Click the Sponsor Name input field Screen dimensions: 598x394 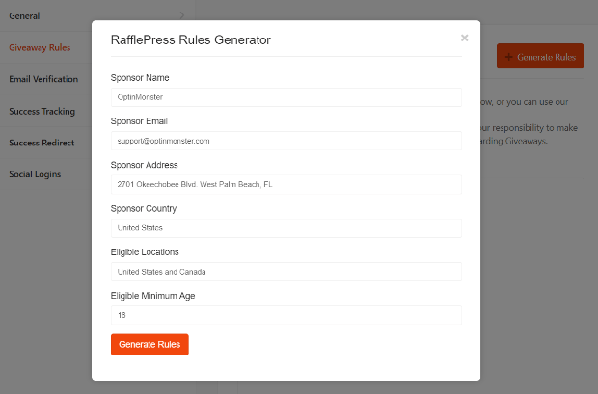tap(286, 97)
